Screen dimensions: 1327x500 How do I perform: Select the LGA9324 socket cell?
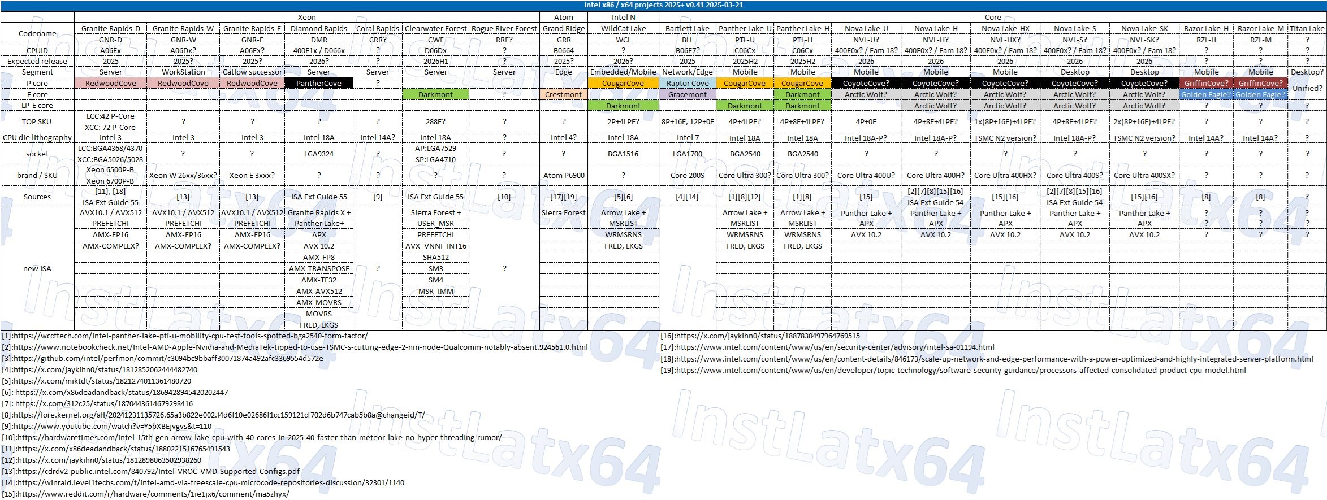pos(319,154)
